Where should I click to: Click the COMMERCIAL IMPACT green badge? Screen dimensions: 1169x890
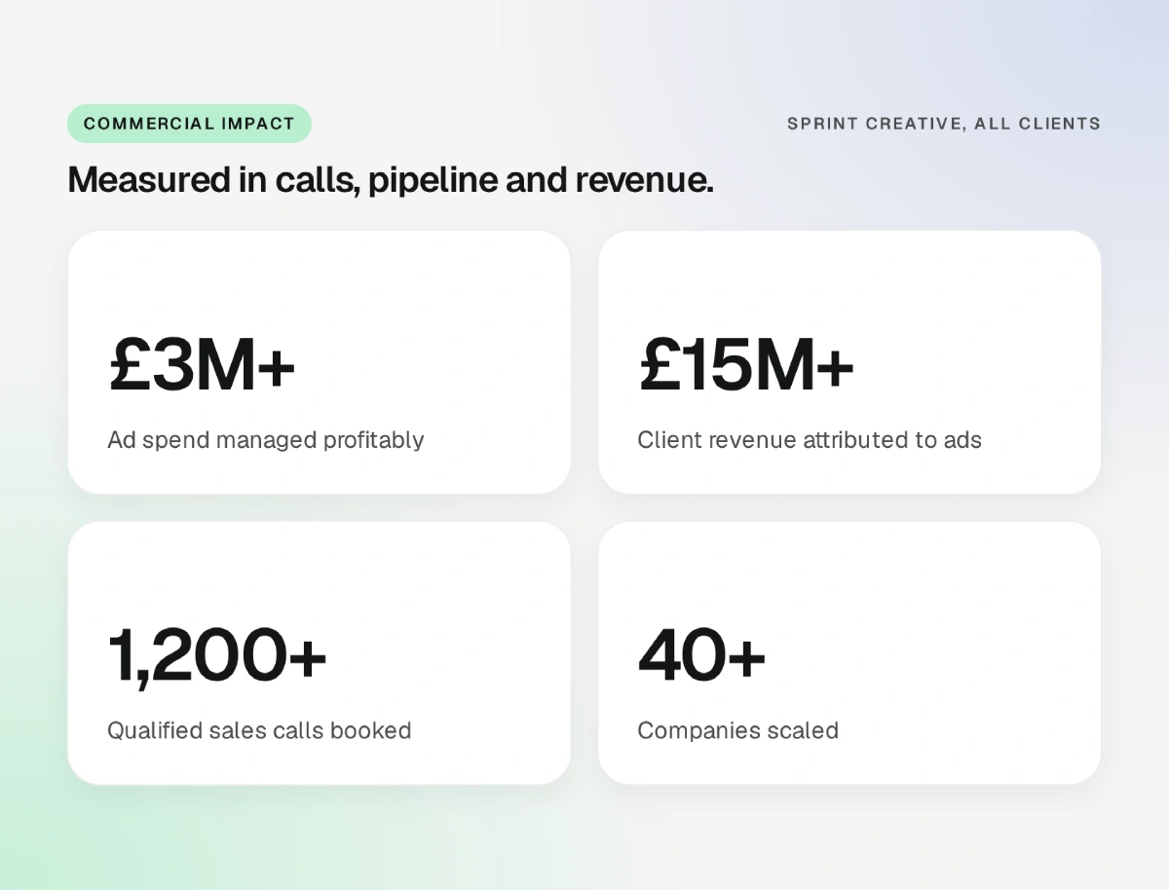click(x=189, y=124)
